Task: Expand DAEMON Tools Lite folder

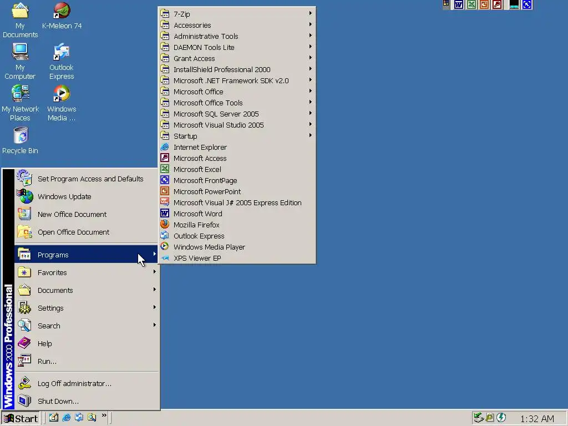Action: [237, 47]
